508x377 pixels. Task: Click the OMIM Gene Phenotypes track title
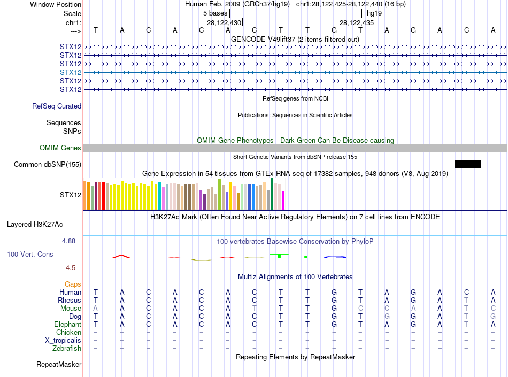[295, 140]
